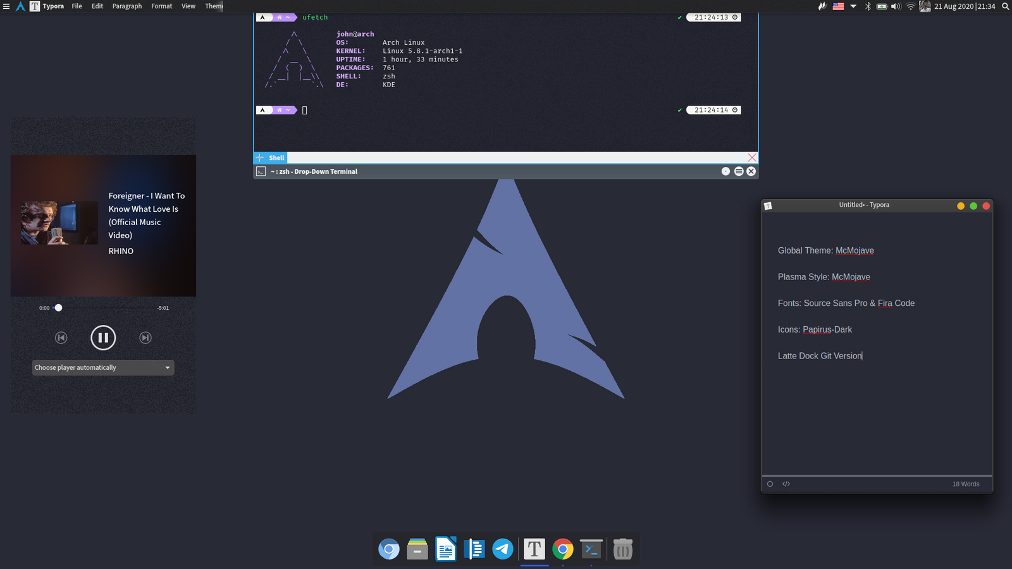Open the flame tray icon

822,6
